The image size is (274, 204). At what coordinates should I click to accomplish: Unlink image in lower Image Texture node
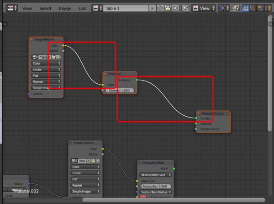pos(98,161)
